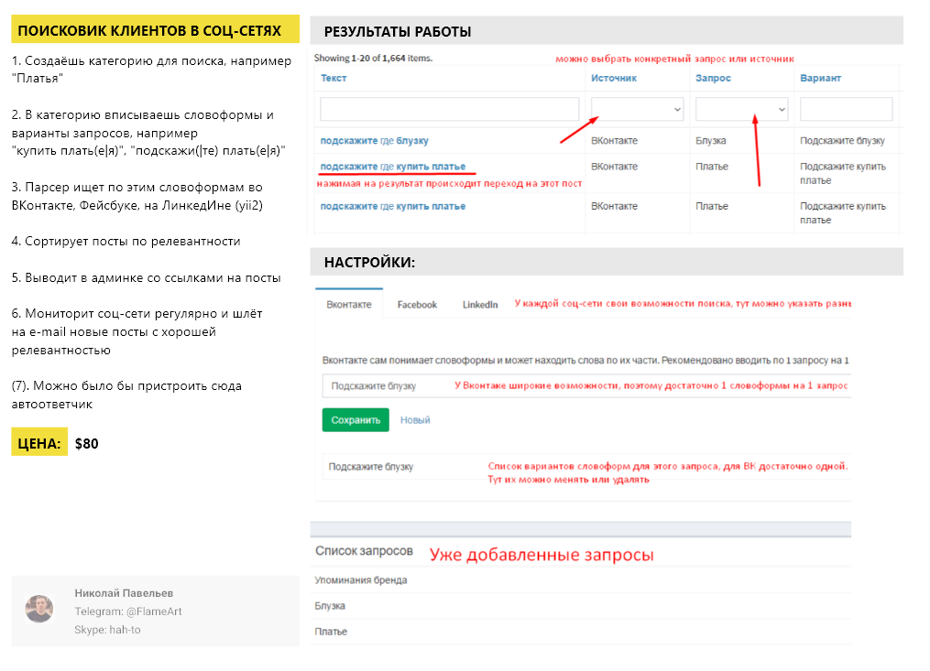Open the underlined 'подскажите где купить платье' result

[x=393, y=167]
